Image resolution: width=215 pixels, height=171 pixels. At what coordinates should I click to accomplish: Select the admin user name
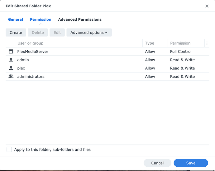(x=23, y=60)
